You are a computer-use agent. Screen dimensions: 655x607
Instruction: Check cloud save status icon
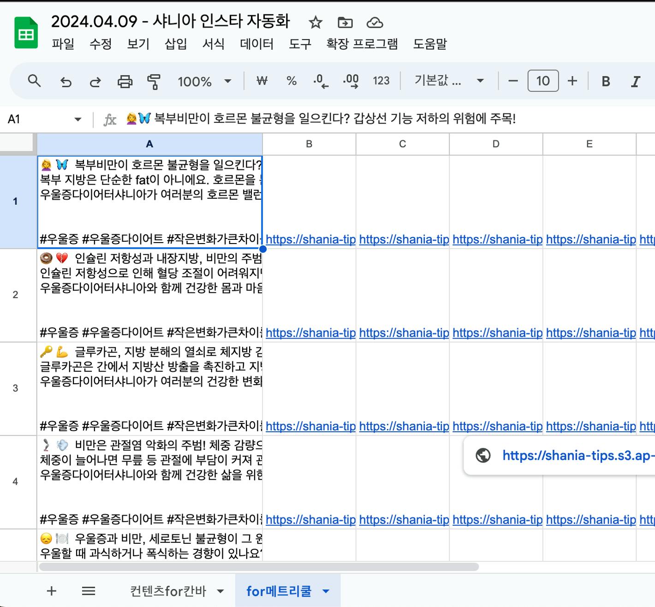[375, 22]
